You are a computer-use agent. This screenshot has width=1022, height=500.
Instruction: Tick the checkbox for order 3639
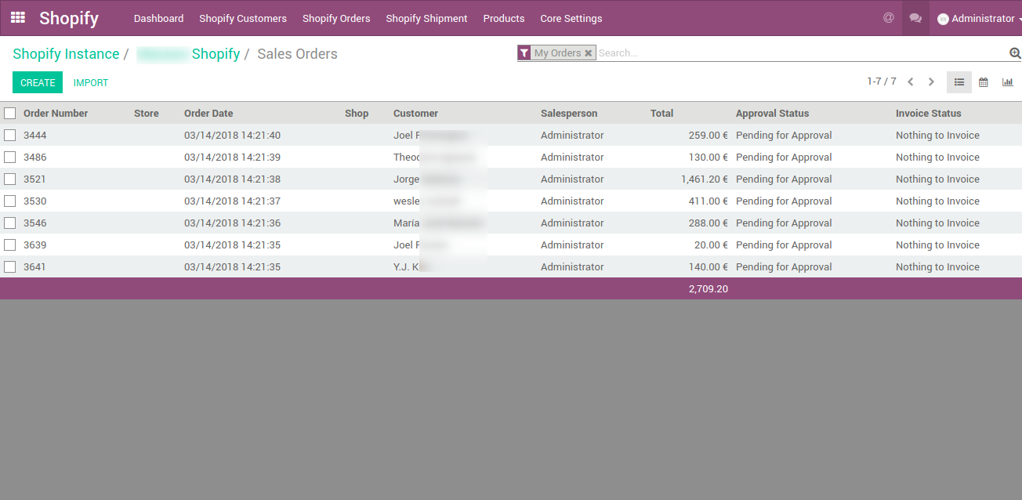(9, 245)
